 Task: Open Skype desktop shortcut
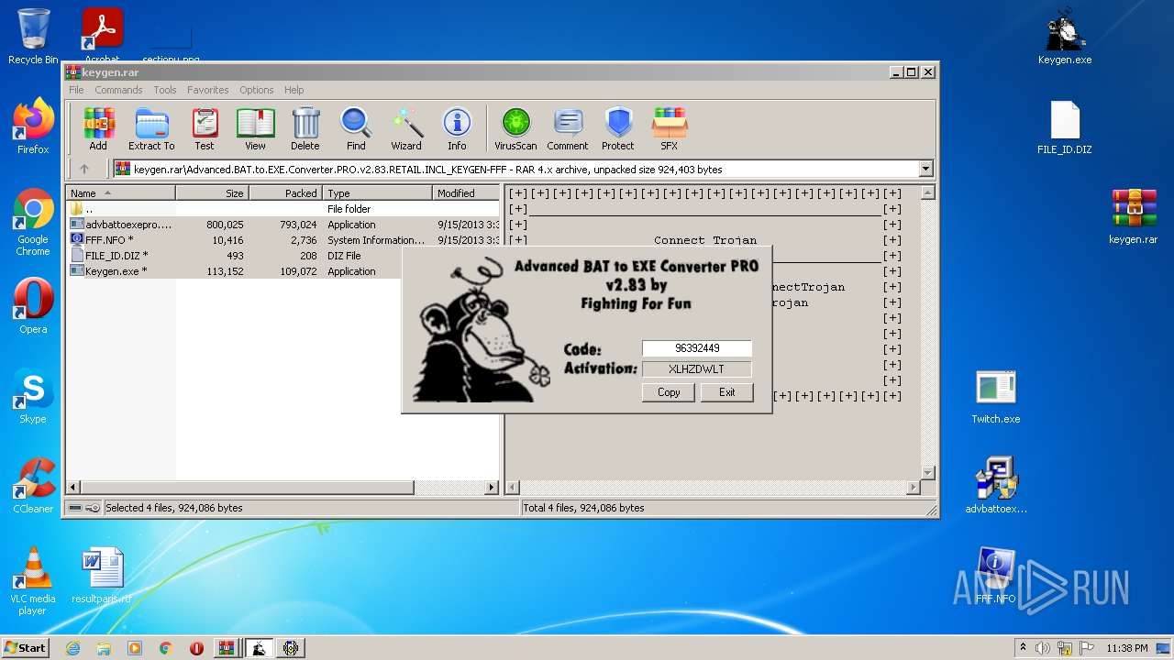pos(33,396)
